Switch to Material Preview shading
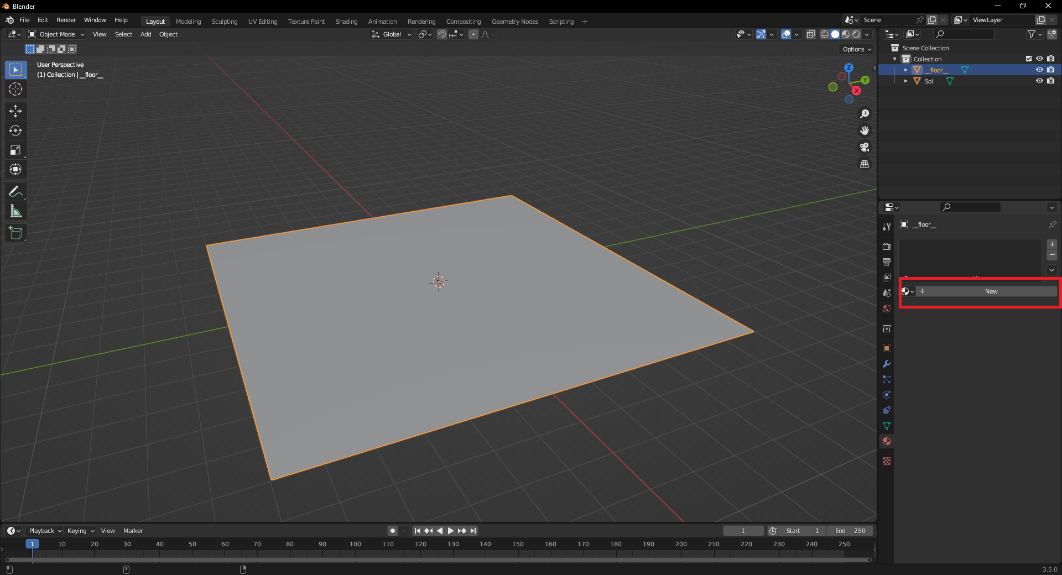Image resolution: width=1062 pixels, height=575 pixels. (846, 34)
